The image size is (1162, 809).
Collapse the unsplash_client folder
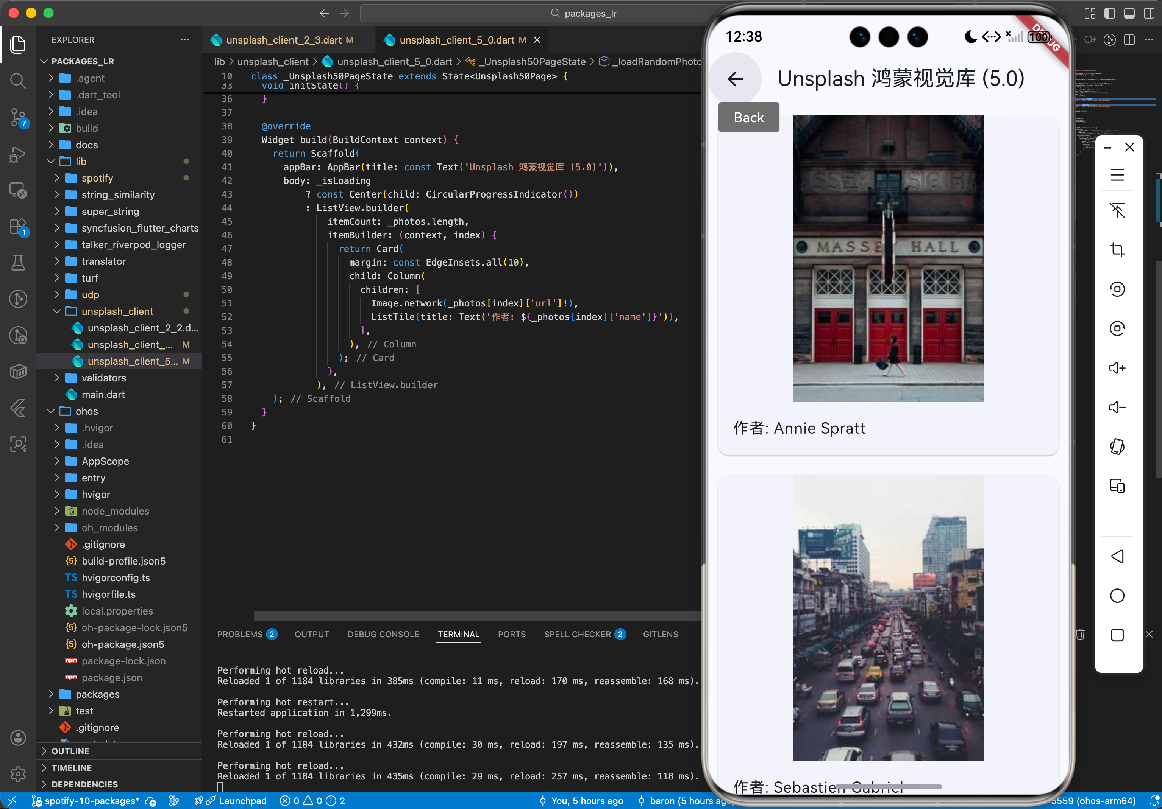tap(117, 311)
